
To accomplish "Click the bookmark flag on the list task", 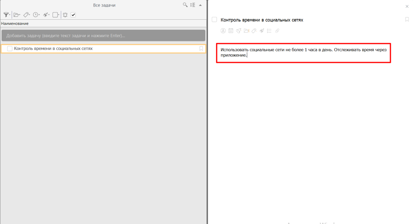I will (201, 49).
